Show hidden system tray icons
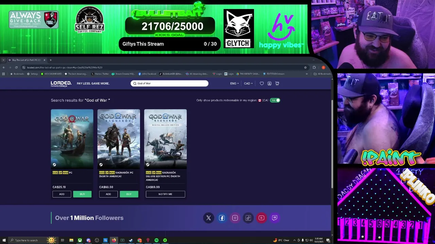 [294, 240]
